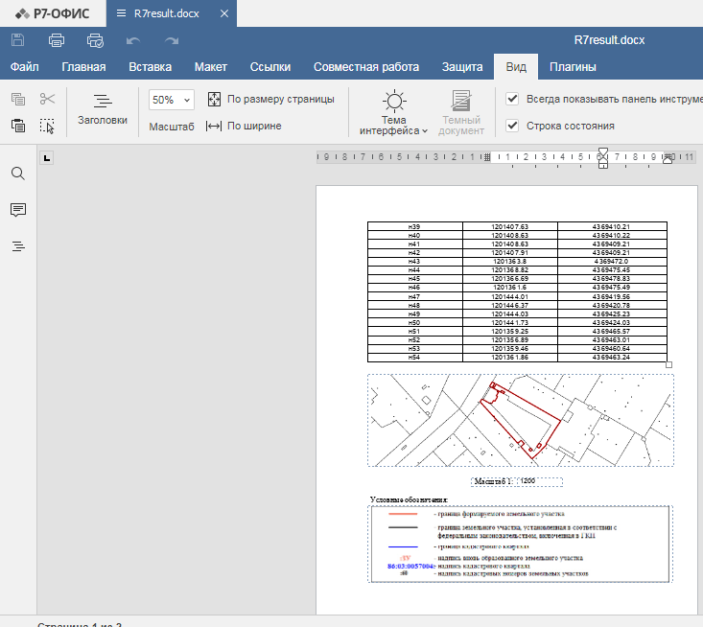This screenshot has width=703, height=627.
Task: Click the Заголовки headings button
Action: [x=103, y=109]
